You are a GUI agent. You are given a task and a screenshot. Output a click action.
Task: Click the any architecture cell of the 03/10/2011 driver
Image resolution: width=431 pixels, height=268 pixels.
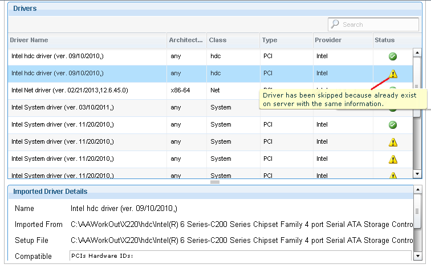tap(176, 107)
